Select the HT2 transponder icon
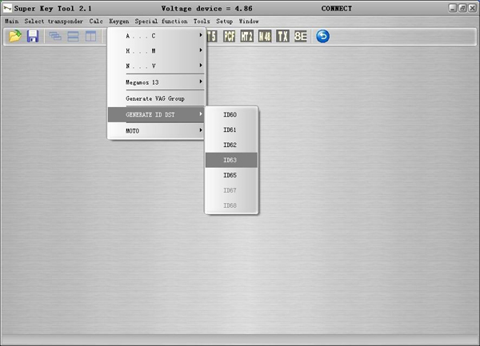The width and height of the screenshot is (480, 346). tap(246, 36)
